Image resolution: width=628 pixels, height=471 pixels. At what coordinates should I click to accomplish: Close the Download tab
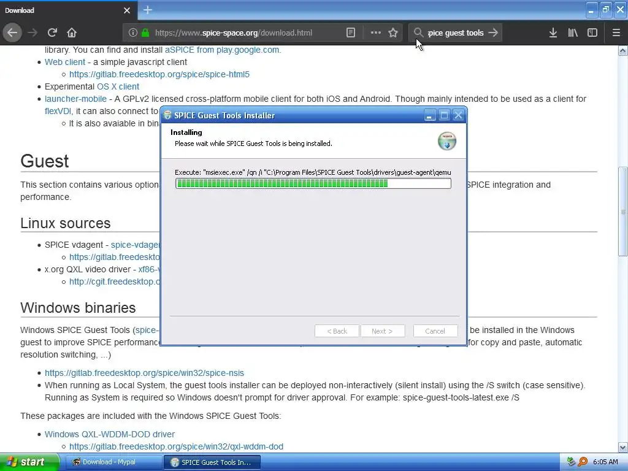tap(127, 10)
